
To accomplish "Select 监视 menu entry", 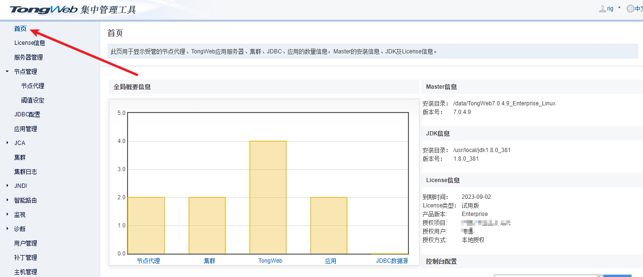I will click(x=20, y=215).
